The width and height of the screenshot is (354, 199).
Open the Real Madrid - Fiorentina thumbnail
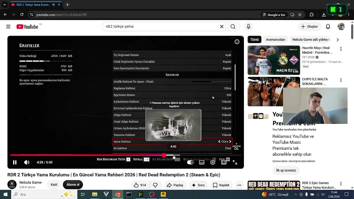[x=274, y=60]
